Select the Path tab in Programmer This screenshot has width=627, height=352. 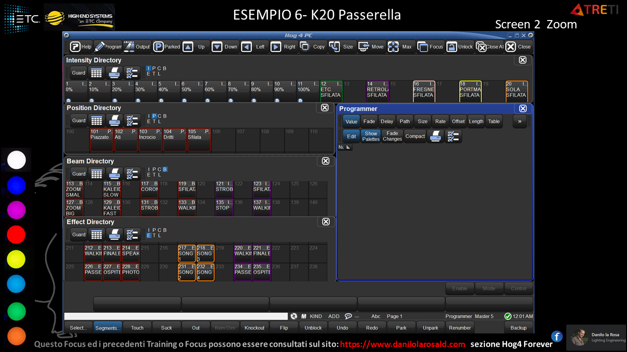click(x=405, y=121)
